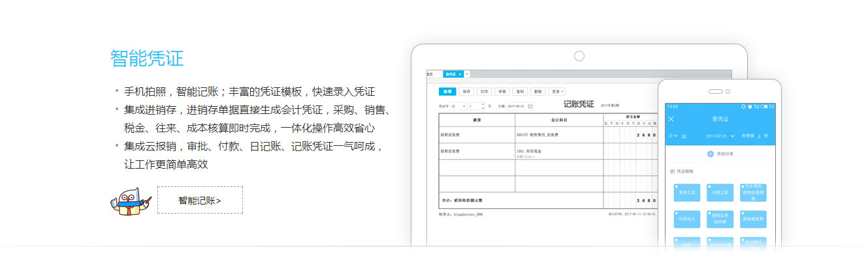Click the 新增 button
Screen dimensions: 866x269
[x=446, y=92]
